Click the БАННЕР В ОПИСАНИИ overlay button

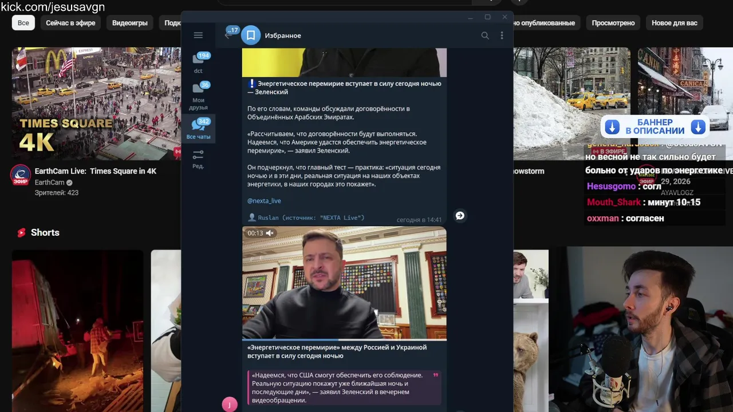[655, 126]
